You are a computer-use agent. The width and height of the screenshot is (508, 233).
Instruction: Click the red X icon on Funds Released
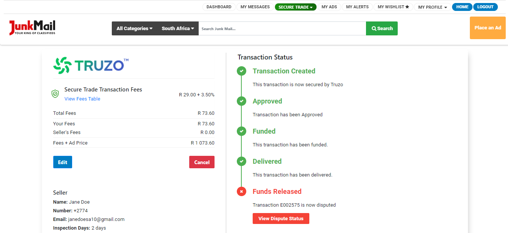[x=241, y=191]
